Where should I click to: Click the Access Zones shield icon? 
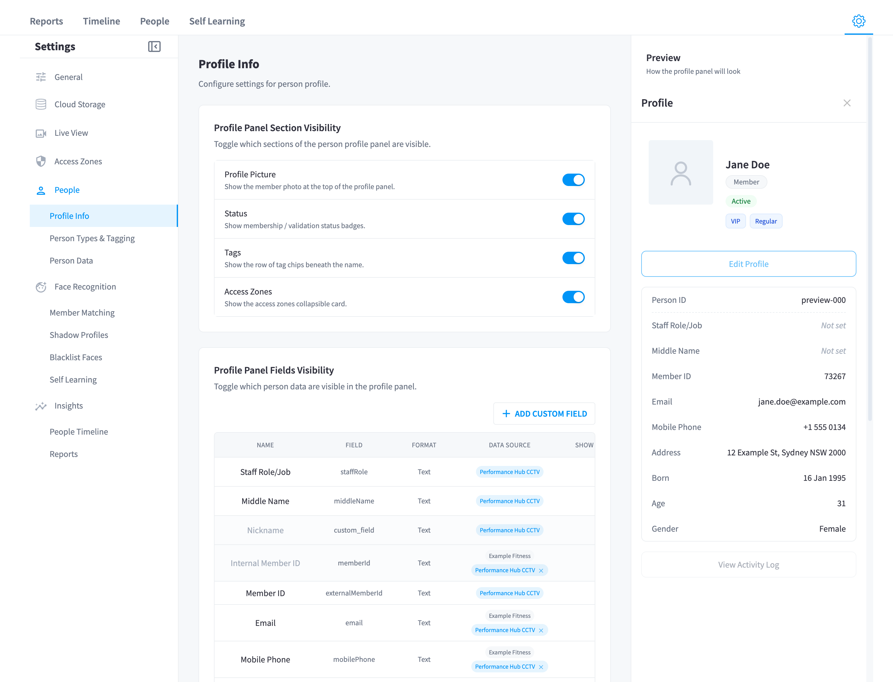[41, 162]
